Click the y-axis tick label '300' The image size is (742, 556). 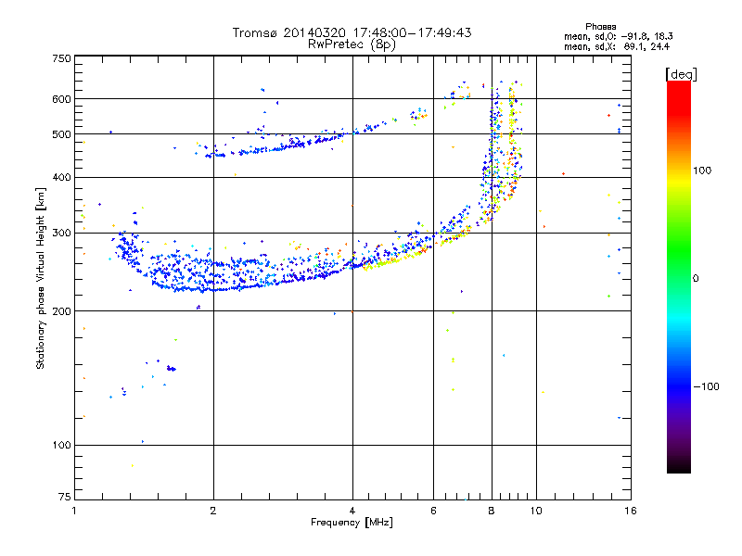(x=61, y=234)
